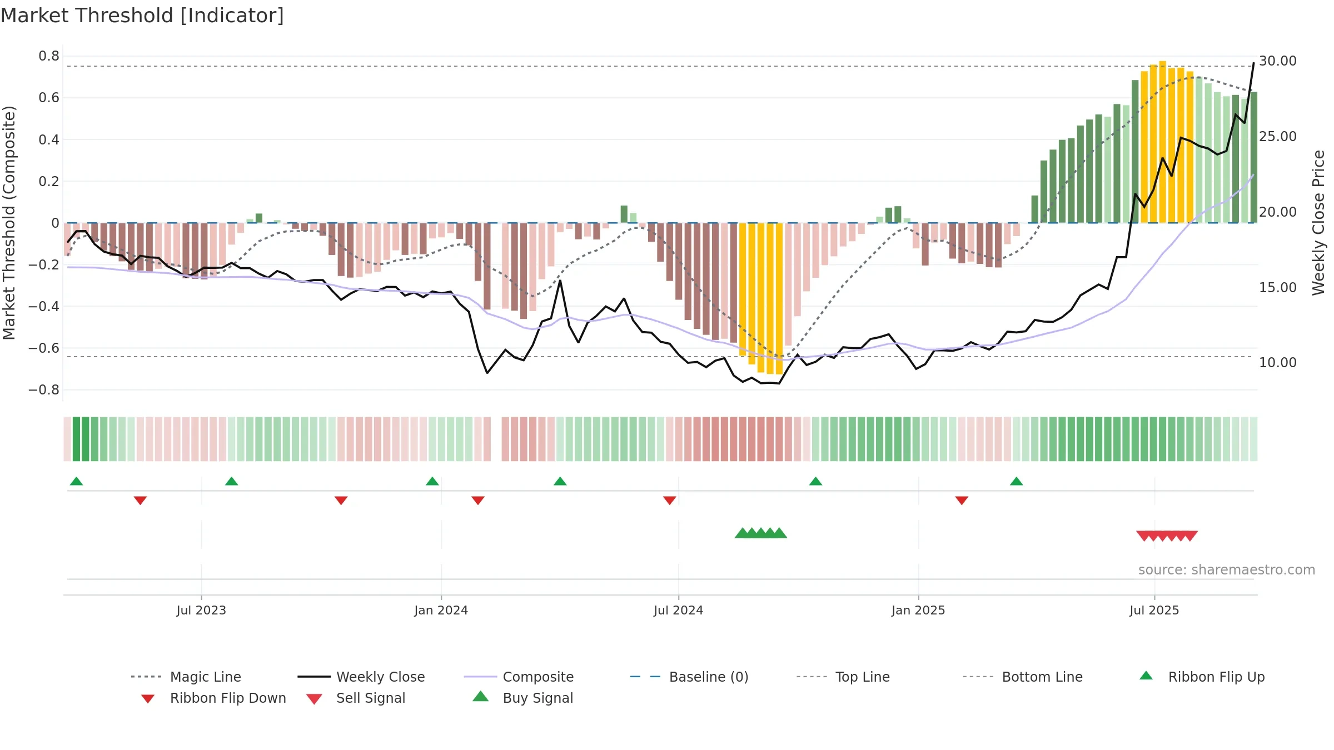
Task: Click the 0.8 left axis tick label
Action: click(49, 56)
